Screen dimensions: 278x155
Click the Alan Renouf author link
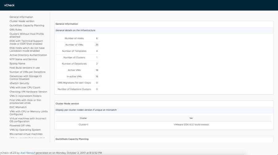(x=27, y=153)
